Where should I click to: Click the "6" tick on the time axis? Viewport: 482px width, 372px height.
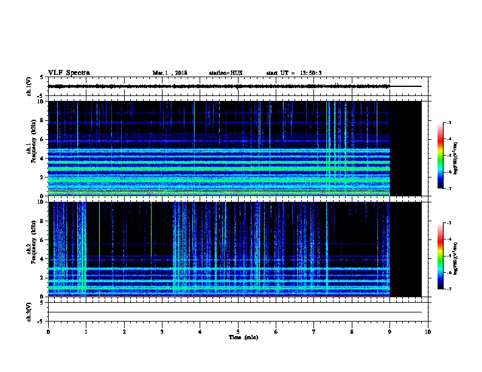pos(276,332)
